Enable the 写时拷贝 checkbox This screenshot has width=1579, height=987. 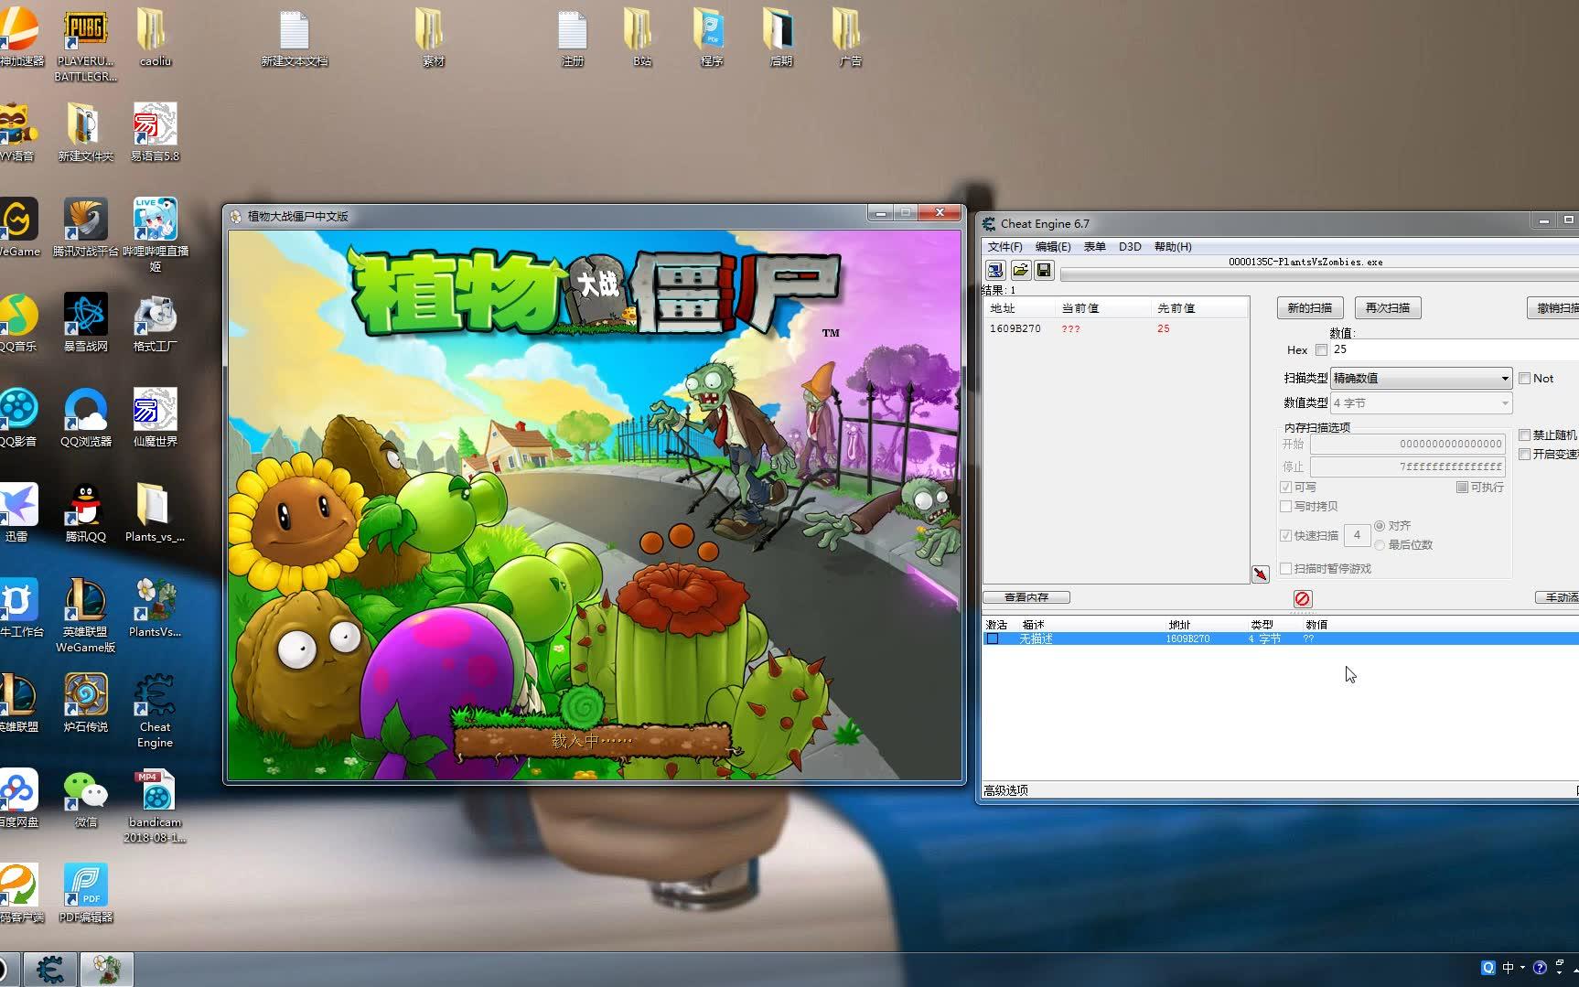click(1285, 506)
